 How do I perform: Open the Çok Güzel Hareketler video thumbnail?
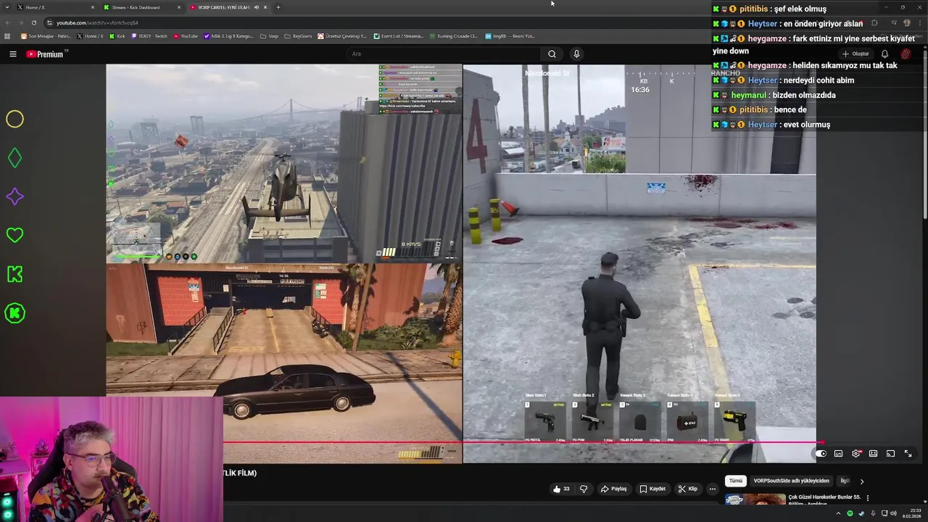[755, 500]
